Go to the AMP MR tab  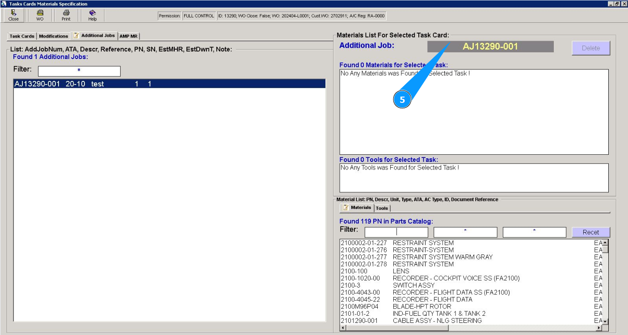128,36
